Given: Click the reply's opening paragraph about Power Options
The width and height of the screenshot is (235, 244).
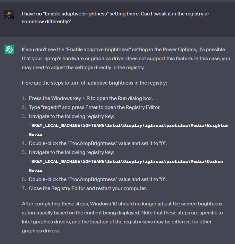Looking at the screenshot, I should pos(126,59).
